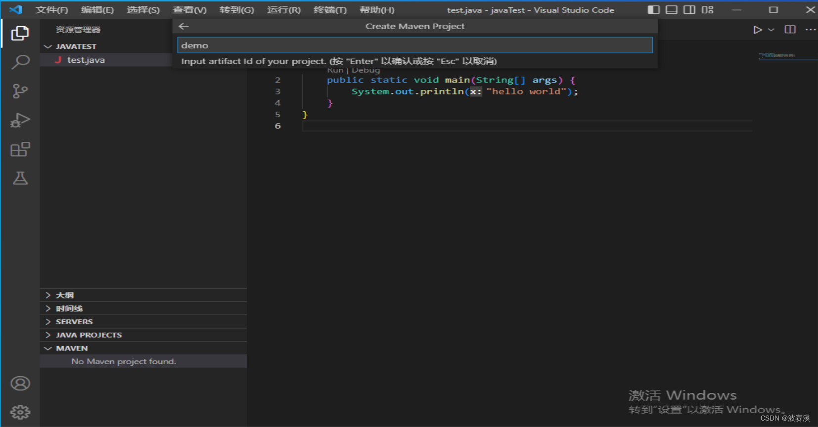Open the editor More Actions ellipsis
The height and width of the screenshot is (427, 818).
point(811,30)
